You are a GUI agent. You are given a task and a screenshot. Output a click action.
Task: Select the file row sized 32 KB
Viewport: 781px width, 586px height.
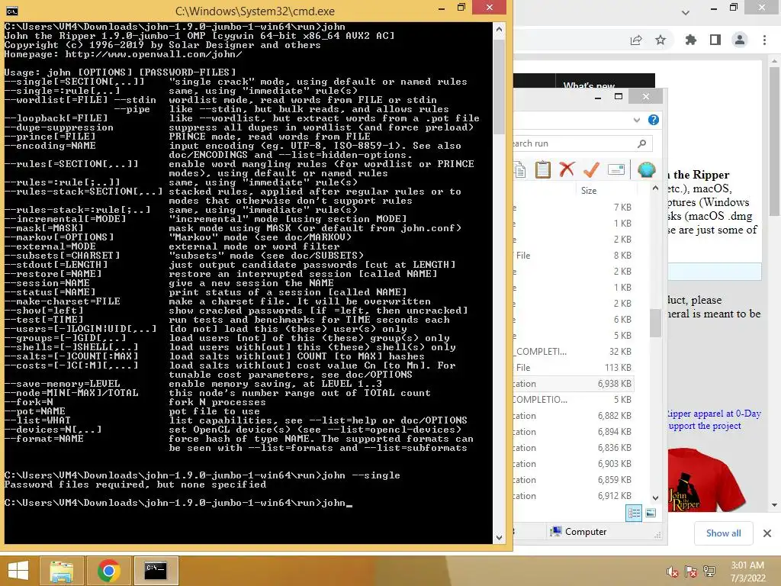[x=574, y=352]
